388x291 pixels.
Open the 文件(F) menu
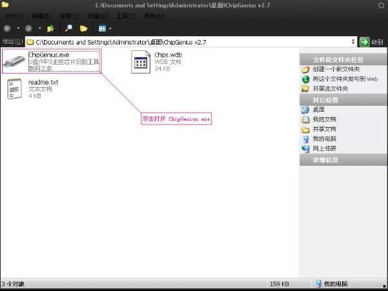coord(14,16)
